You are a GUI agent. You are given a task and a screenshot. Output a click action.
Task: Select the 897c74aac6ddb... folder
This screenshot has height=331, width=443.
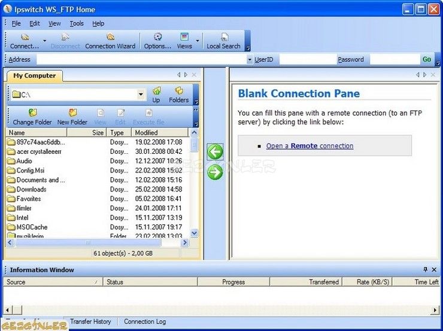pos(36,142)
